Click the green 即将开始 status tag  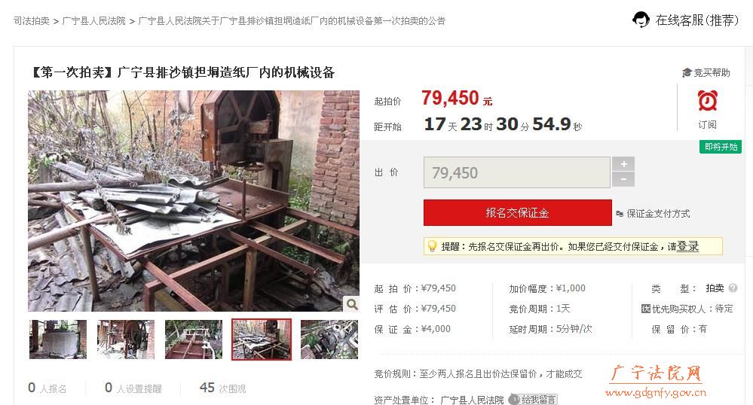point(721,147)
